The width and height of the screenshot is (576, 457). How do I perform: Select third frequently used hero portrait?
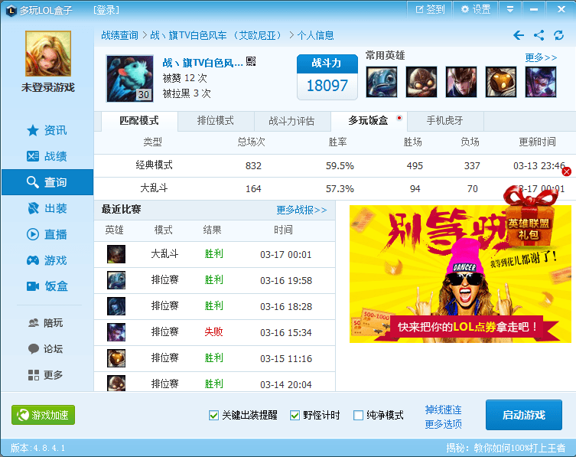pos(461,82)
